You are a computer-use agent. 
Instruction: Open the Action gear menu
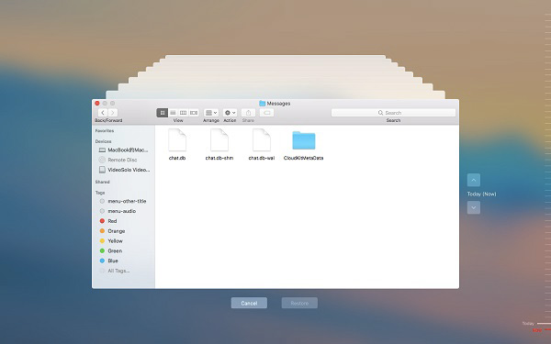230,113
